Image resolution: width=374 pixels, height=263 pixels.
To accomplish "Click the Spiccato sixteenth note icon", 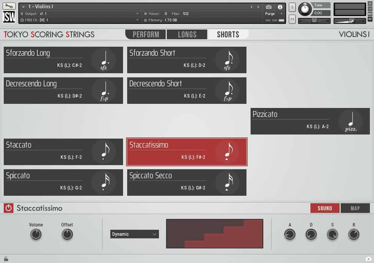I will coord(104,183).
